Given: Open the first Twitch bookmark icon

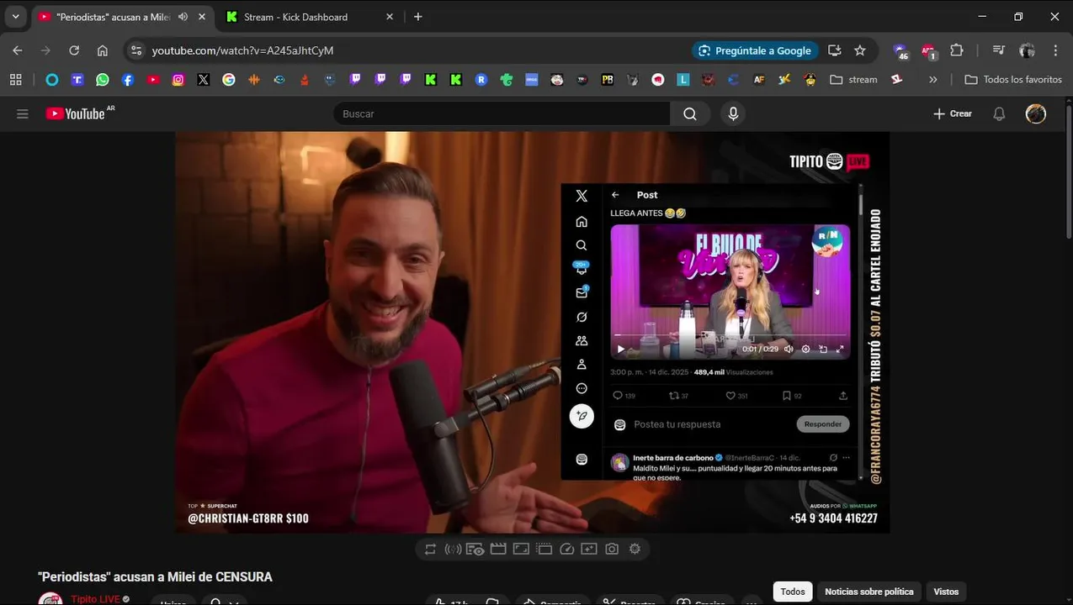Looking at the screenshot, I should coord(355,80).
